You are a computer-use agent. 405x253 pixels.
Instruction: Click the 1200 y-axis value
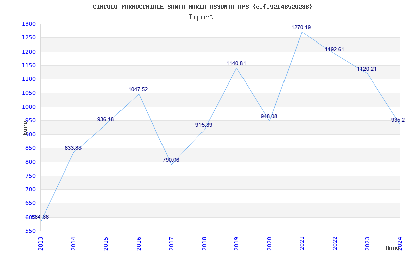[29, 52]
